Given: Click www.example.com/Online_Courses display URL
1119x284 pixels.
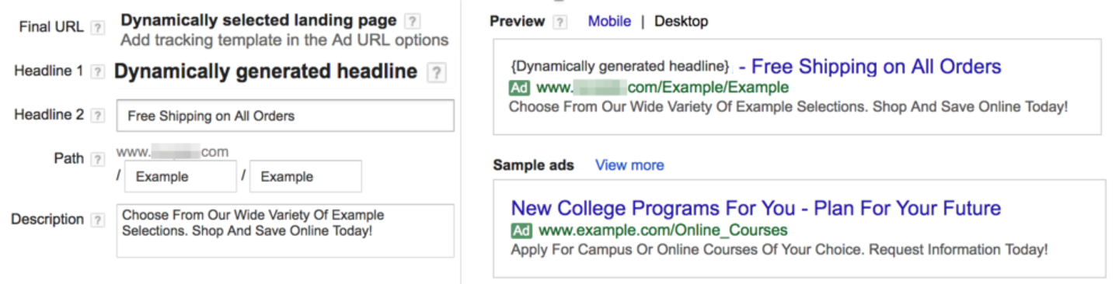Looking at the screenshot, I should (663, 230).
